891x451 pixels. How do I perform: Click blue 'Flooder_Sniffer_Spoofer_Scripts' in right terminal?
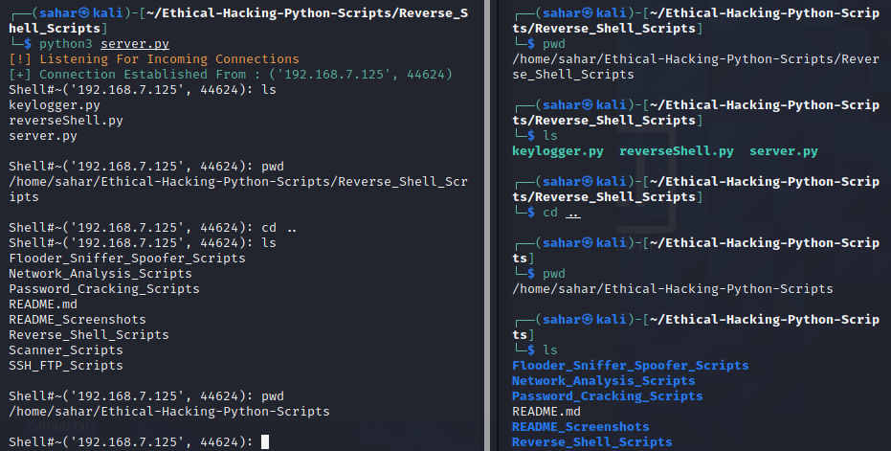pyautogui.click(x=630, y=366)
